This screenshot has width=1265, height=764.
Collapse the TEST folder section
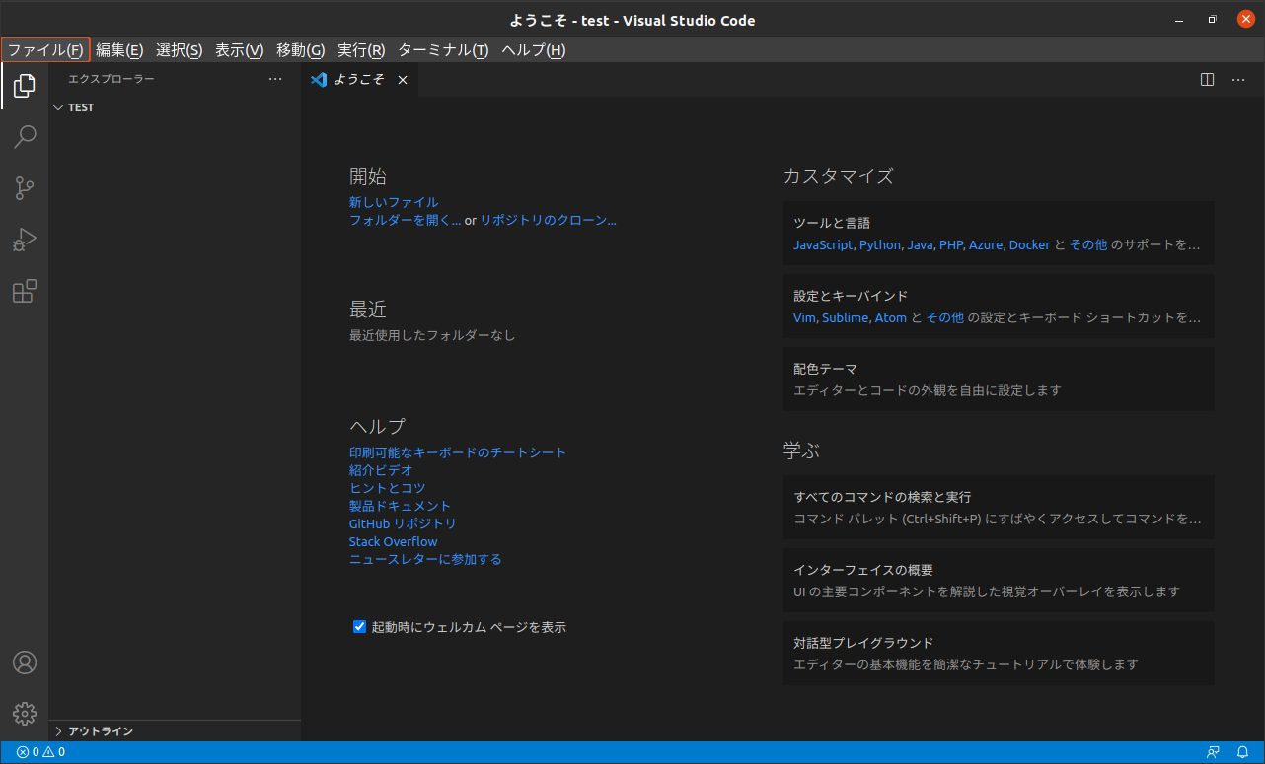pyautogui.click(x=175, y=107)
